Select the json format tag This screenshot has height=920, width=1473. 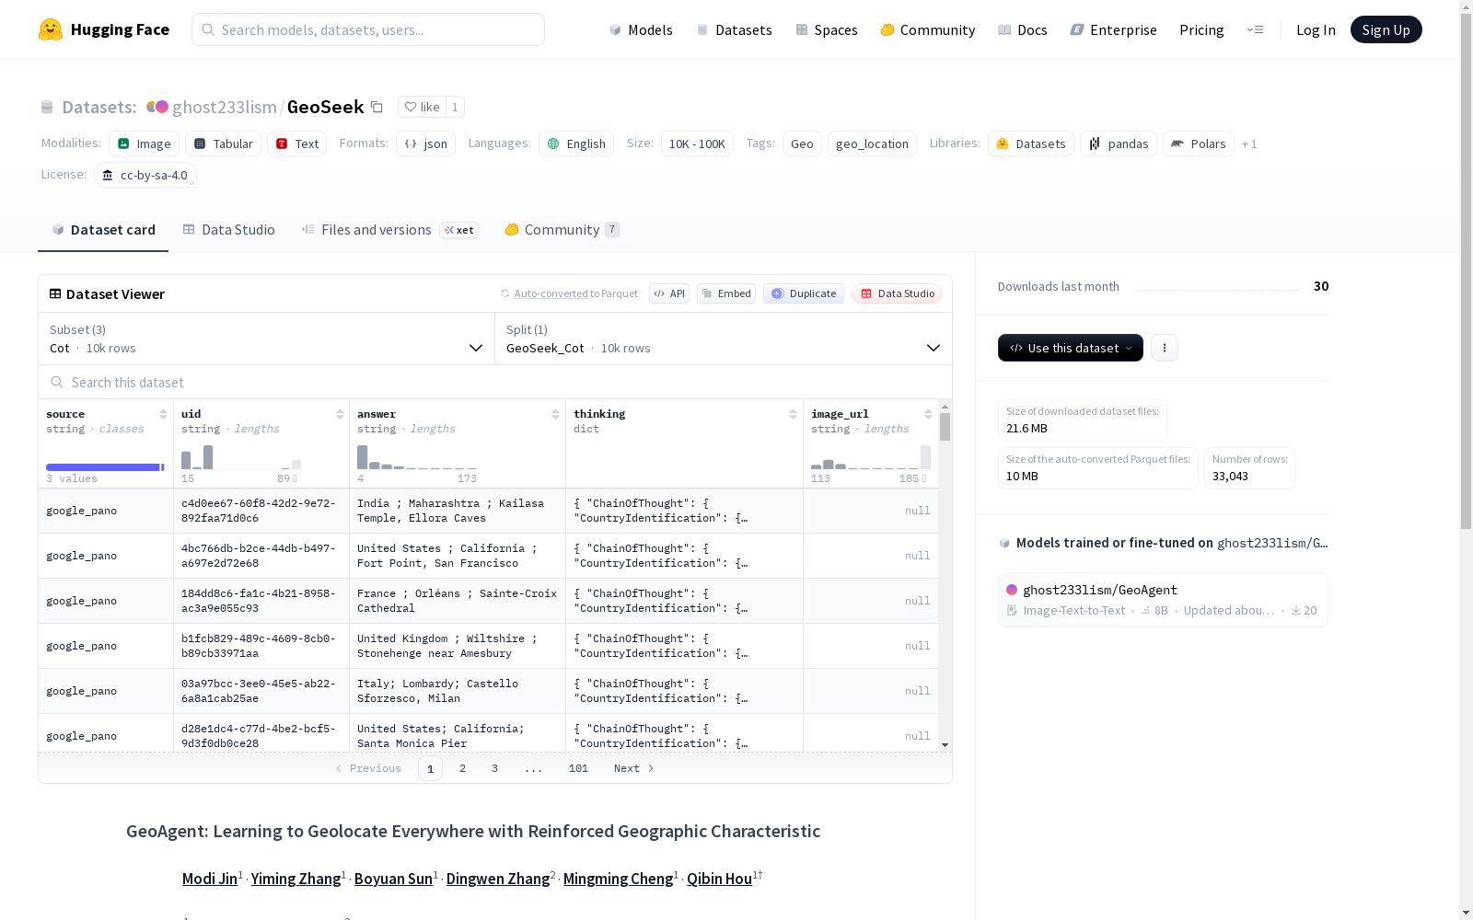point(425,144)
